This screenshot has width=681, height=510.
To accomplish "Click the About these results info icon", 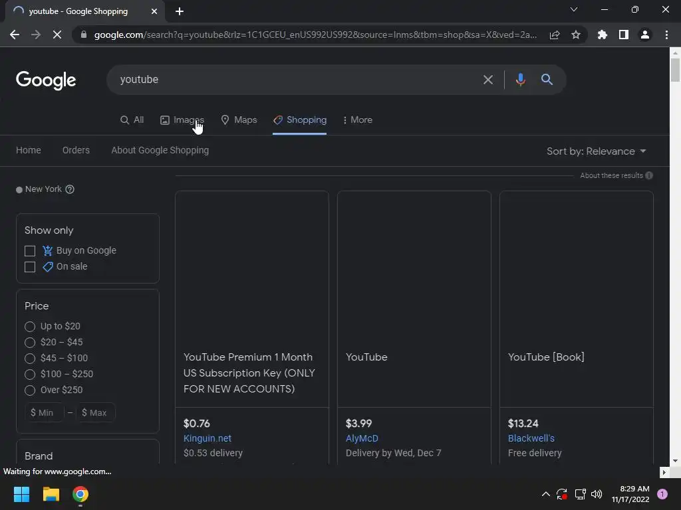I will tap(649, 175).
